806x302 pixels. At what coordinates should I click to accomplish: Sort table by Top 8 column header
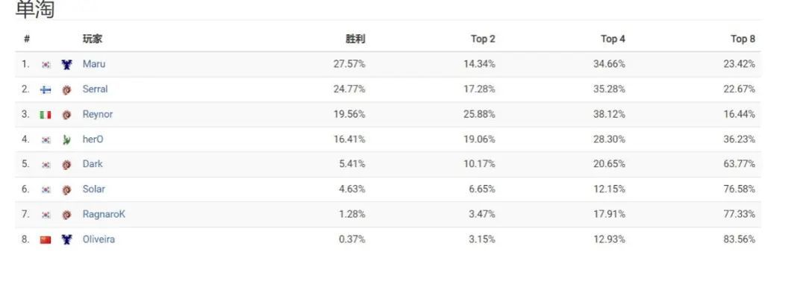743,39
